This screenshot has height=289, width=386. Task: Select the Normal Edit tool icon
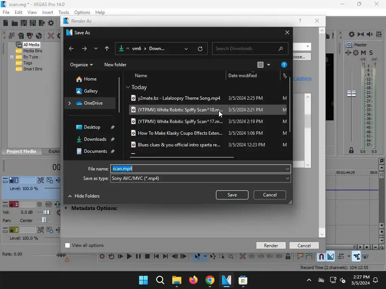pyautogui.click(x=198, y=257)
